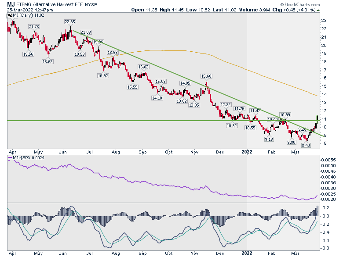Click the 10.82 low price label
Viewport: 343px width, 257px height.
pyautogui.click(x=232, y=126)
